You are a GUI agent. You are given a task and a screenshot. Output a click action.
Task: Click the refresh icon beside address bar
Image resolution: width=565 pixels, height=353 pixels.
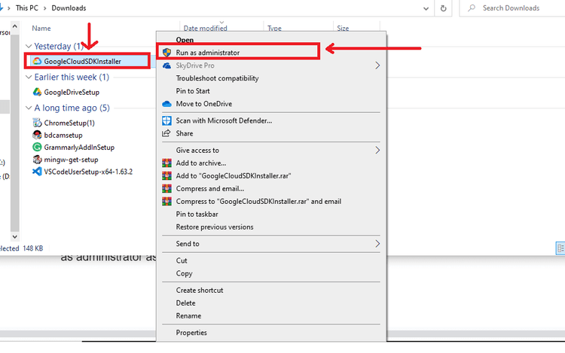coord(444,8)
